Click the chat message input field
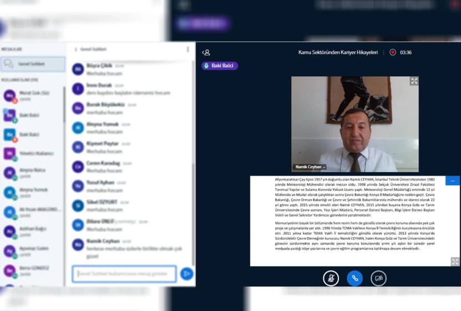The image size is (461, 311). point(124,274)
